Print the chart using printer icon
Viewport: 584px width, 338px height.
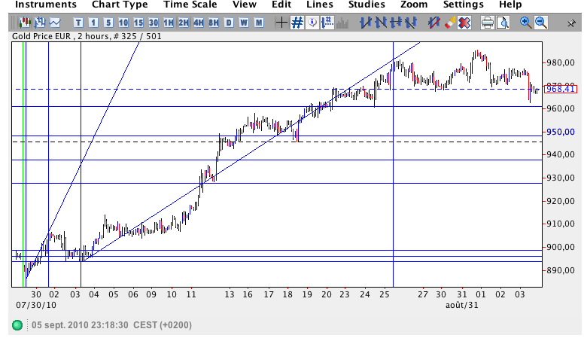click(x=487, y=23)
